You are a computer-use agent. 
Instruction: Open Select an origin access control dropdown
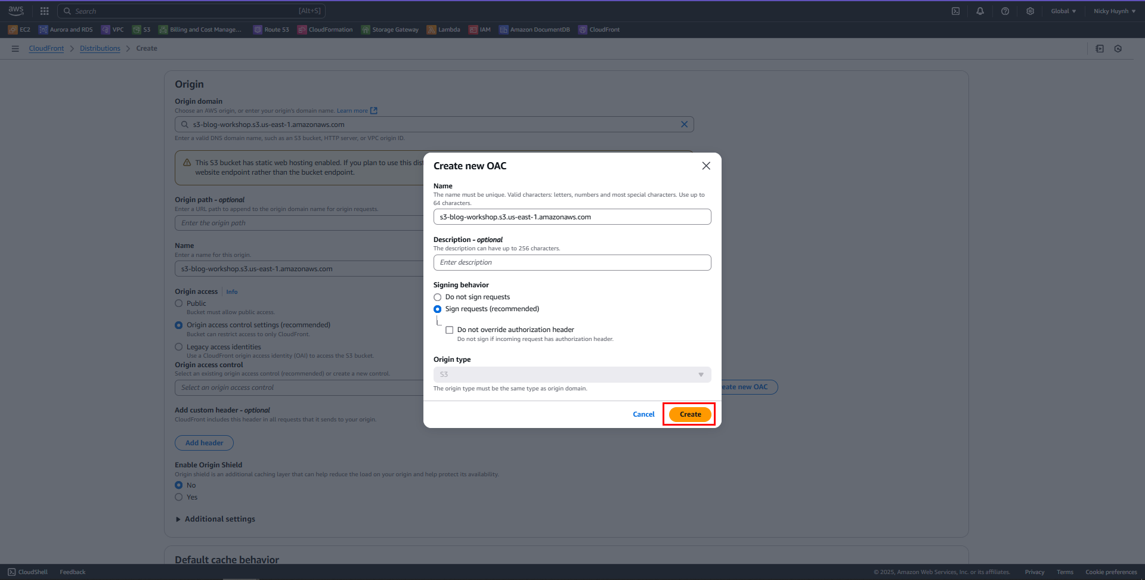coord(299,387)
